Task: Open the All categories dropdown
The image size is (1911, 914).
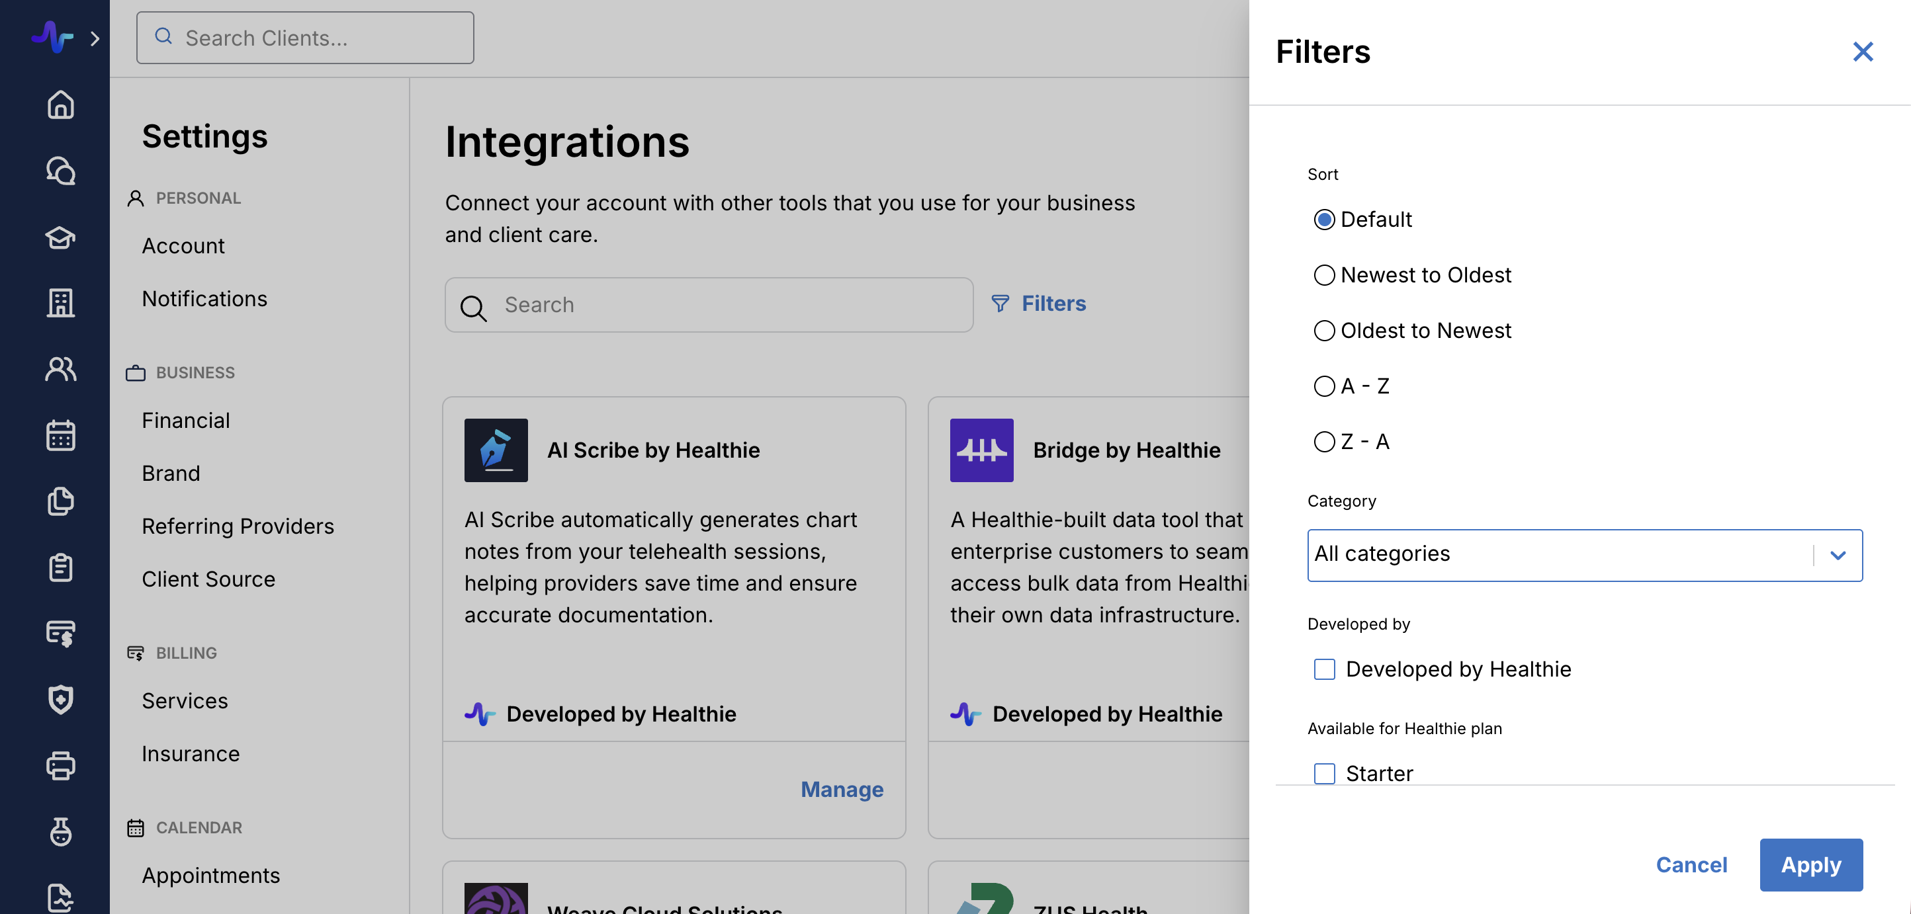Action: (1584, 554)
